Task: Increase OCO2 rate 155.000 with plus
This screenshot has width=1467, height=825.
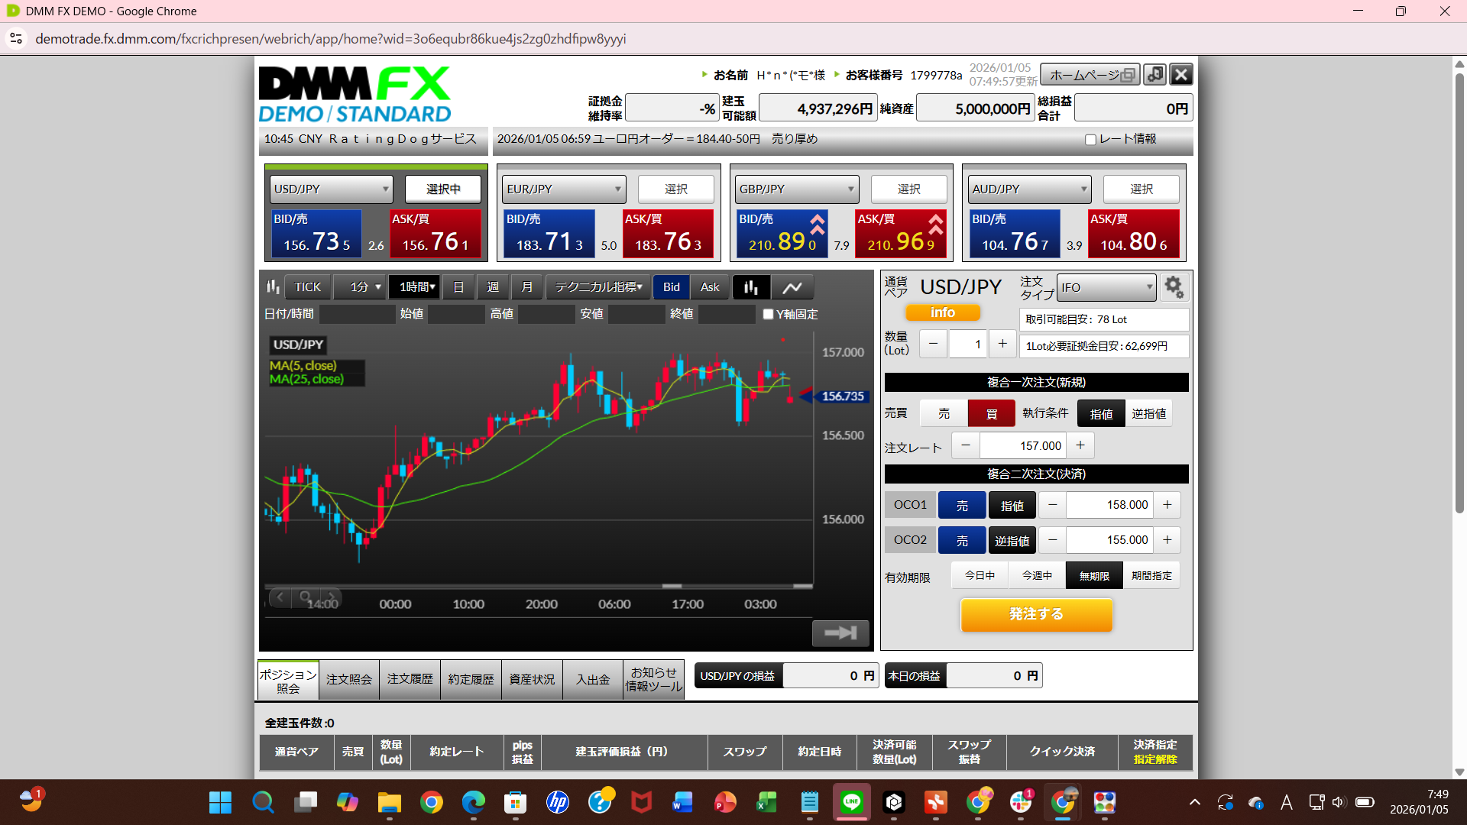Action: (1167, 540)
